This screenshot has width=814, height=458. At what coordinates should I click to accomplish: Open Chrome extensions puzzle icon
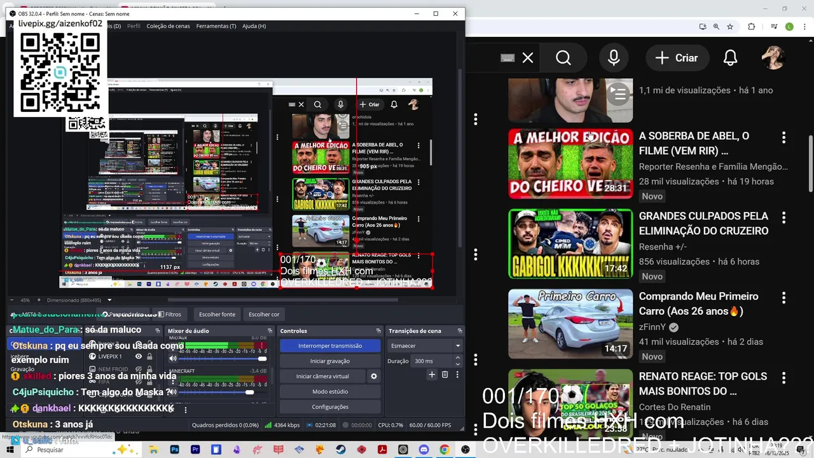(x=752, y=27)
